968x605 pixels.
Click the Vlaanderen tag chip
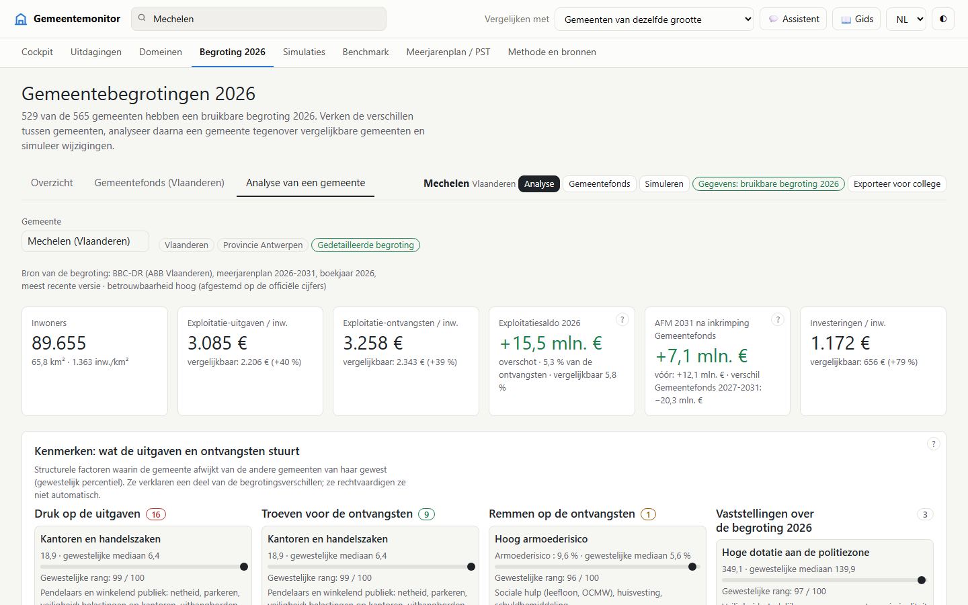click(186, 245)
